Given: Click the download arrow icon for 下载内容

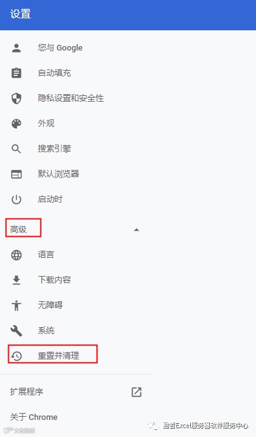Looking at the screenshot, I should click(x=16, y=280).
